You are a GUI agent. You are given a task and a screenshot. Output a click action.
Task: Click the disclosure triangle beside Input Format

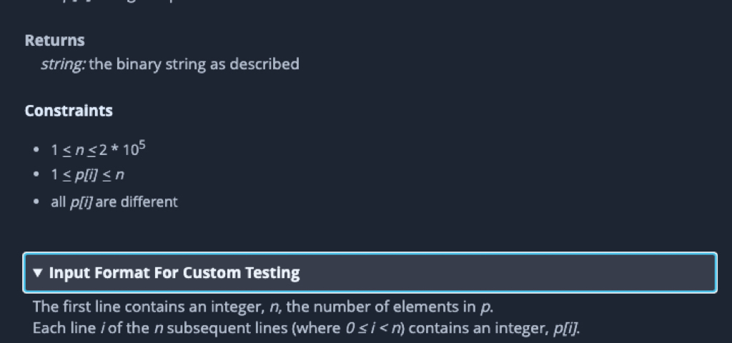pos(38,273)
